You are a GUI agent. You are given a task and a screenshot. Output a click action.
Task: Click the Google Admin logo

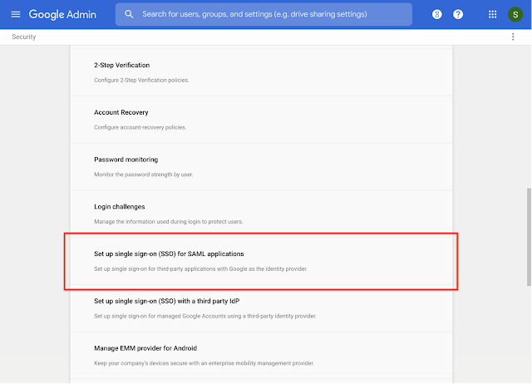pyautogui.click(x=62, y=14)
